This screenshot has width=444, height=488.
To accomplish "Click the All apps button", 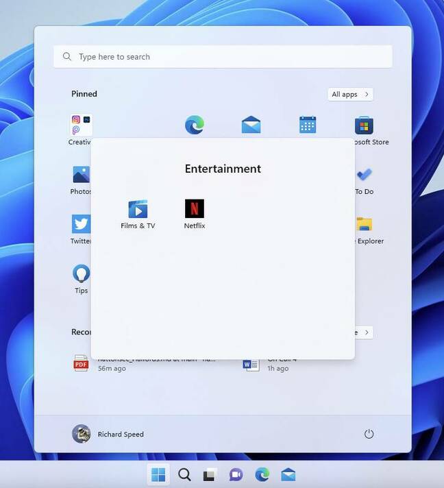I will tap(350, 95).
